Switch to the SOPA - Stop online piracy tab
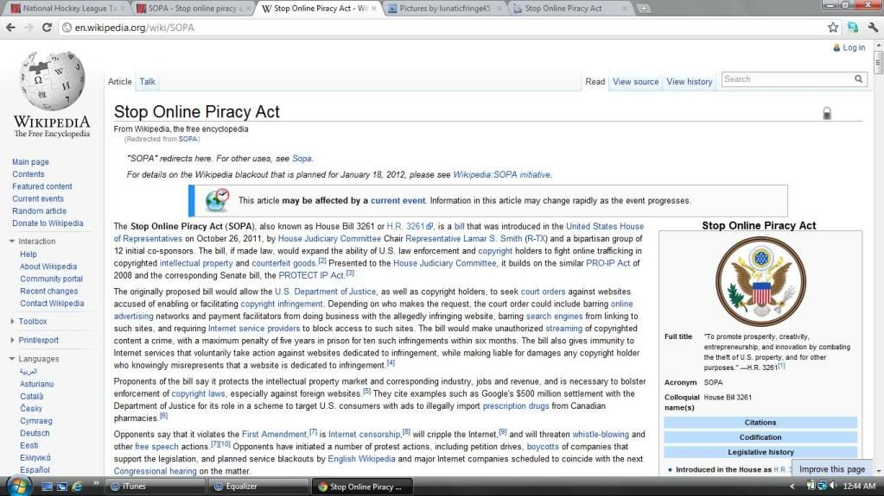This screenshot has width=884, height=496. (194, 9)
